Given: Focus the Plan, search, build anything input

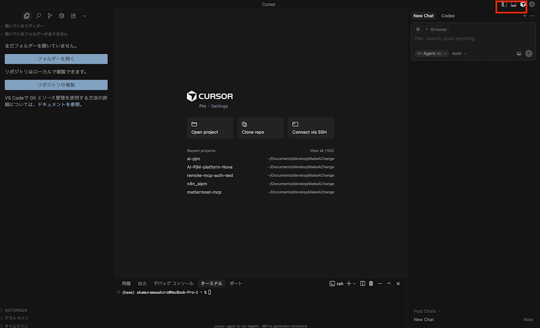Looking at the screenshot, I should point(472,39).
